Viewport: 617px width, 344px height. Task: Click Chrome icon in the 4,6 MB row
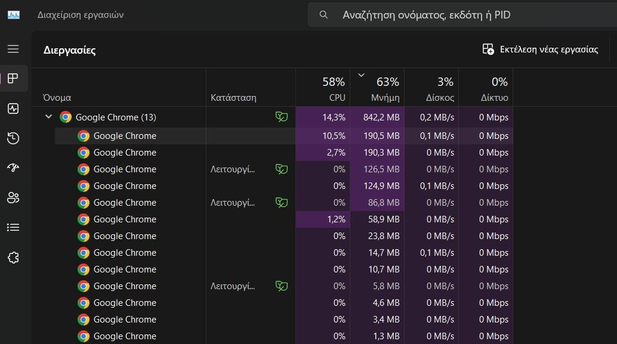click(x=84, y=303)
